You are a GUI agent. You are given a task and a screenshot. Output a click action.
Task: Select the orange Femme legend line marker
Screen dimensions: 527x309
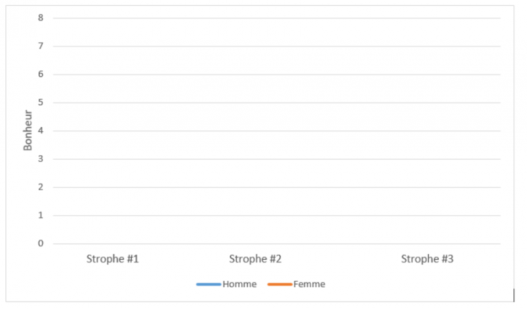(x=279, y=285)
